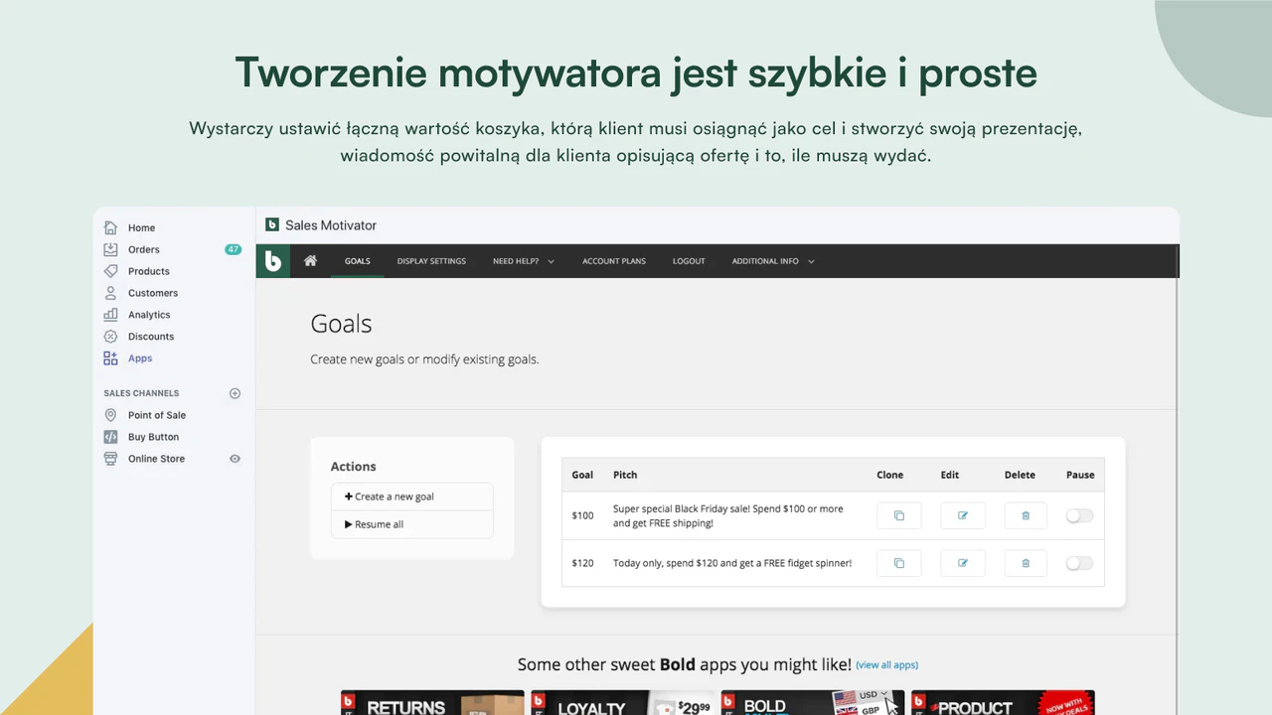Viewport: 1272px width, 715px height.
Task: Delete the $120 goal
Action: pos(1026,563)
